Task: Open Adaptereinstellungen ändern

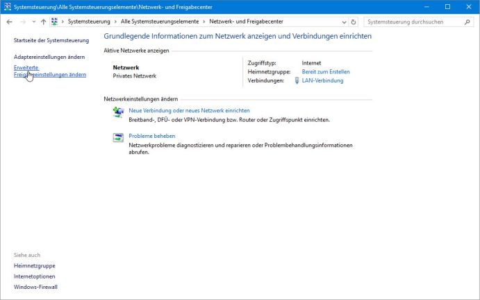Action: point(49,57)
